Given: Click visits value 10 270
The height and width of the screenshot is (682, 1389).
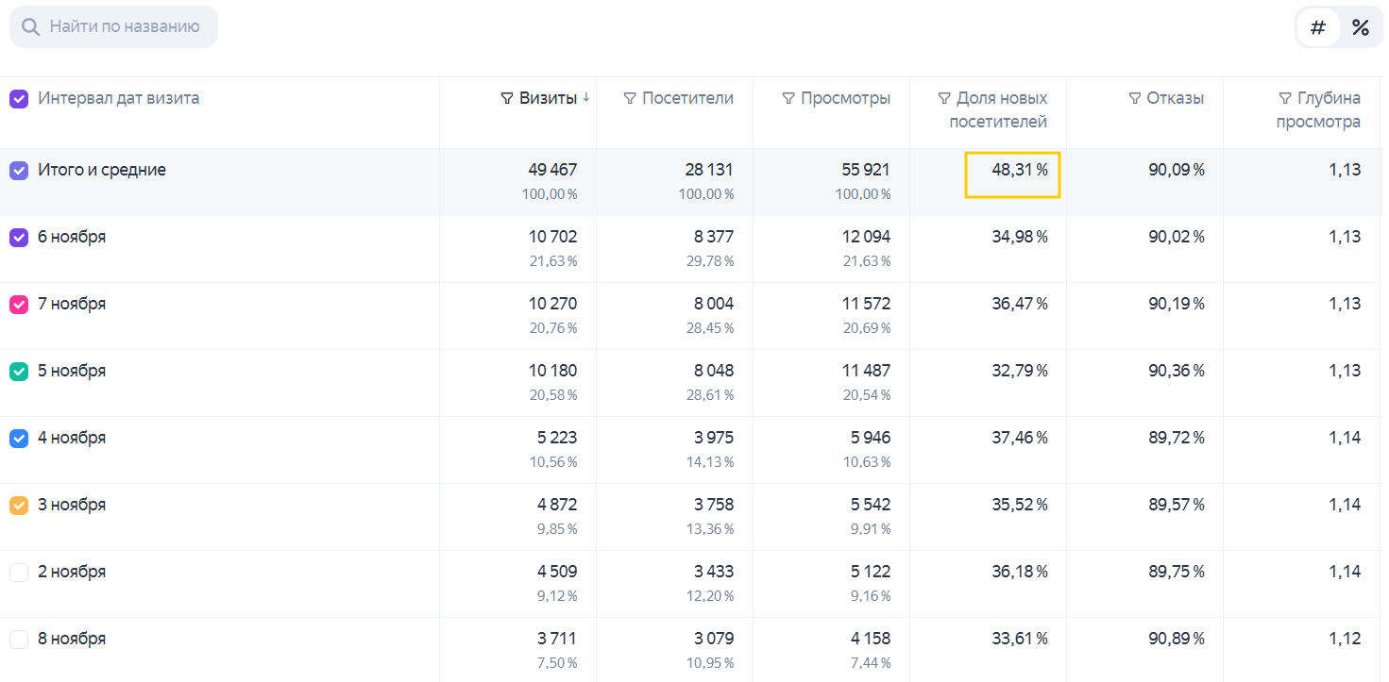Looking at the screenshot, I should pyautogui.click(x=552, y=304).
